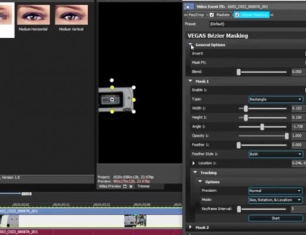Select the red audio event on timeline
This screenshot has height=235, width=306.
point(91,232)
